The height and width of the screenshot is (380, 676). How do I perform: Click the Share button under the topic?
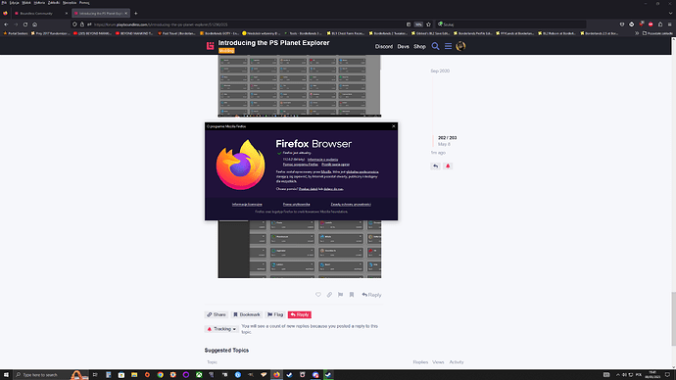tap(217, 315)
